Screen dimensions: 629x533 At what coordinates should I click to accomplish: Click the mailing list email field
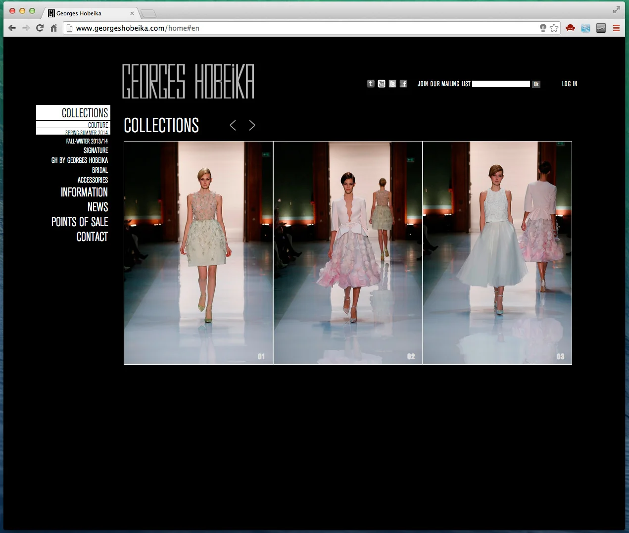tap(501, 84)
